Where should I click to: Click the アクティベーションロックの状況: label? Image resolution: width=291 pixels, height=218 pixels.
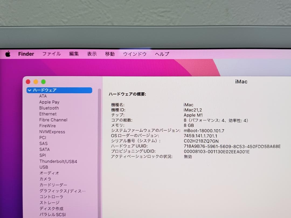(142, 157)
